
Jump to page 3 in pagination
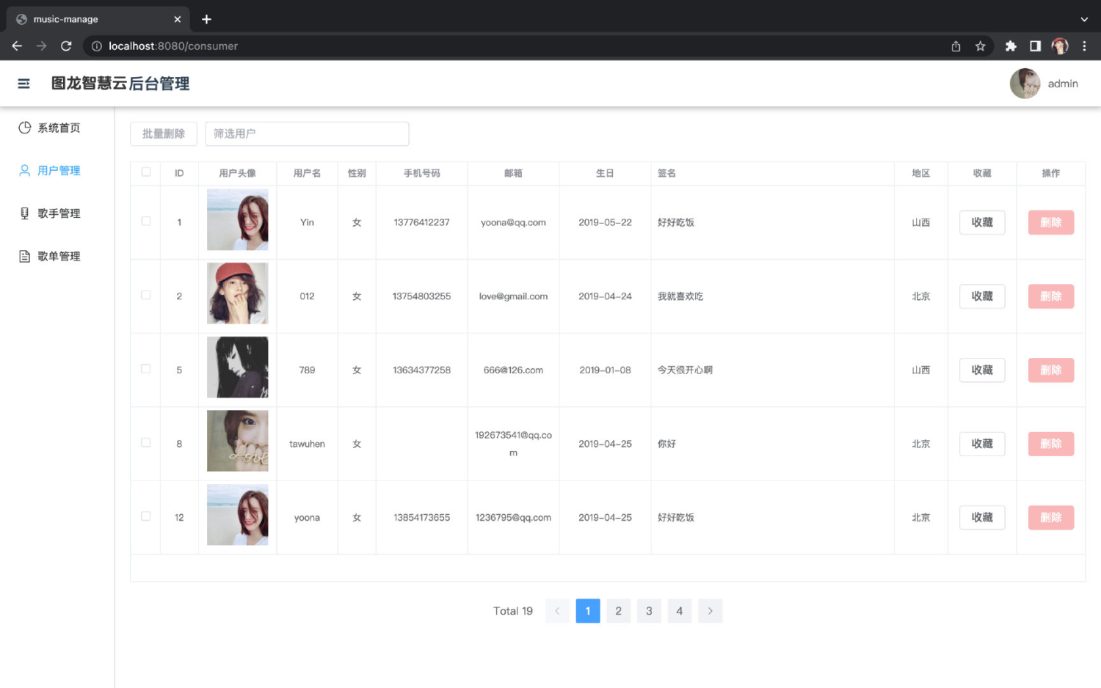649,611
